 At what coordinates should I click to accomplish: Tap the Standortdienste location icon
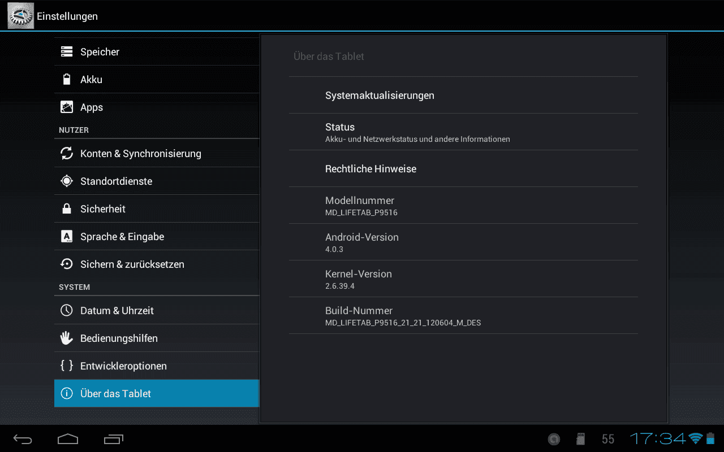pyautogui.click(x=67, y=181)
